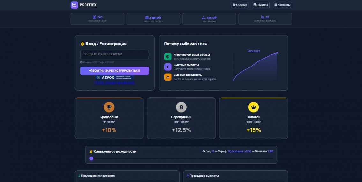
Task: Click the users icon above 263
Action: pos(94,17)
